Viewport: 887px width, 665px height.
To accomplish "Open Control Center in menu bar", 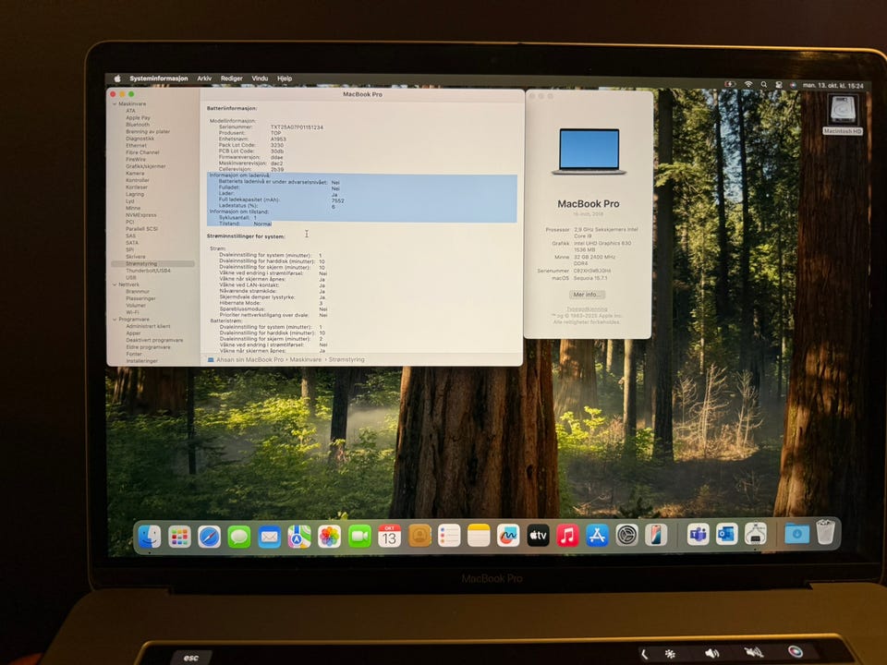I will pyautogui.click(x=779, y=85).
